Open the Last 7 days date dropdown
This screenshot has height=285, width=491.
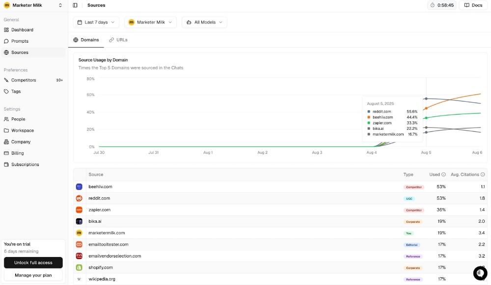point(96,22)
